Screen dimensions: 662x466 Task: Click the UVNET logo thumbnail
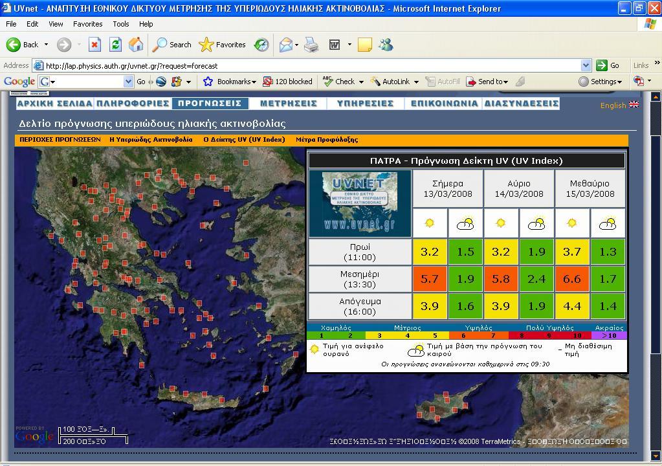pos(360,203)
